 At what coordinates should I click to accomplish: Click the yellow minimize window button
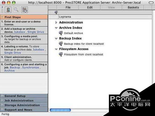(9, 3)
